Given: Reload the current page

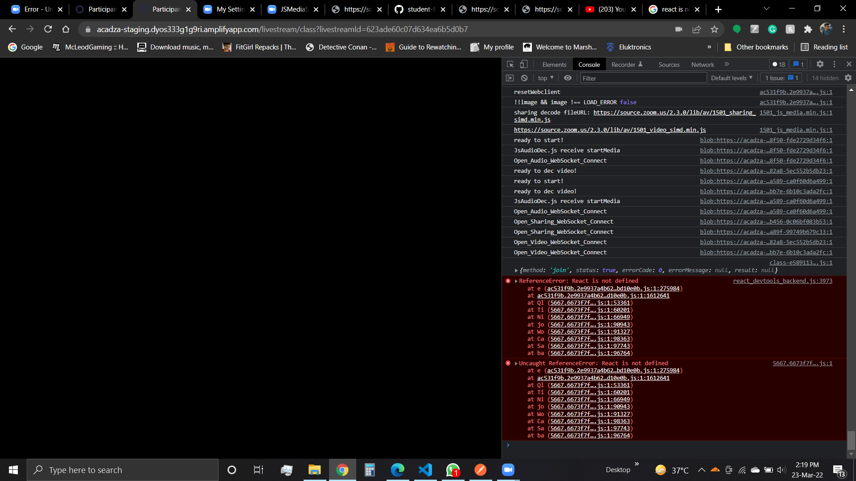Looking at the screenshot, I should [48, 29].
